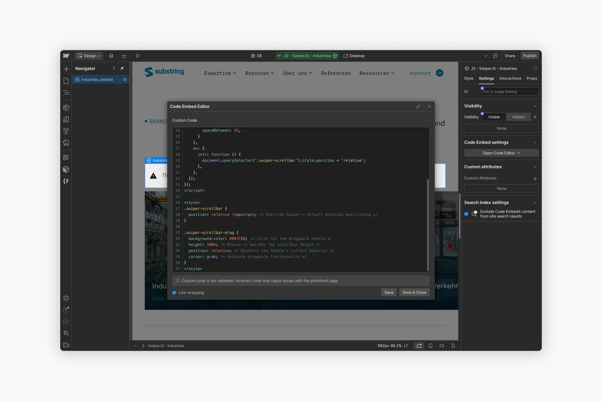
Task: Collapse the Search index settings section
Action: pos(535,203)
